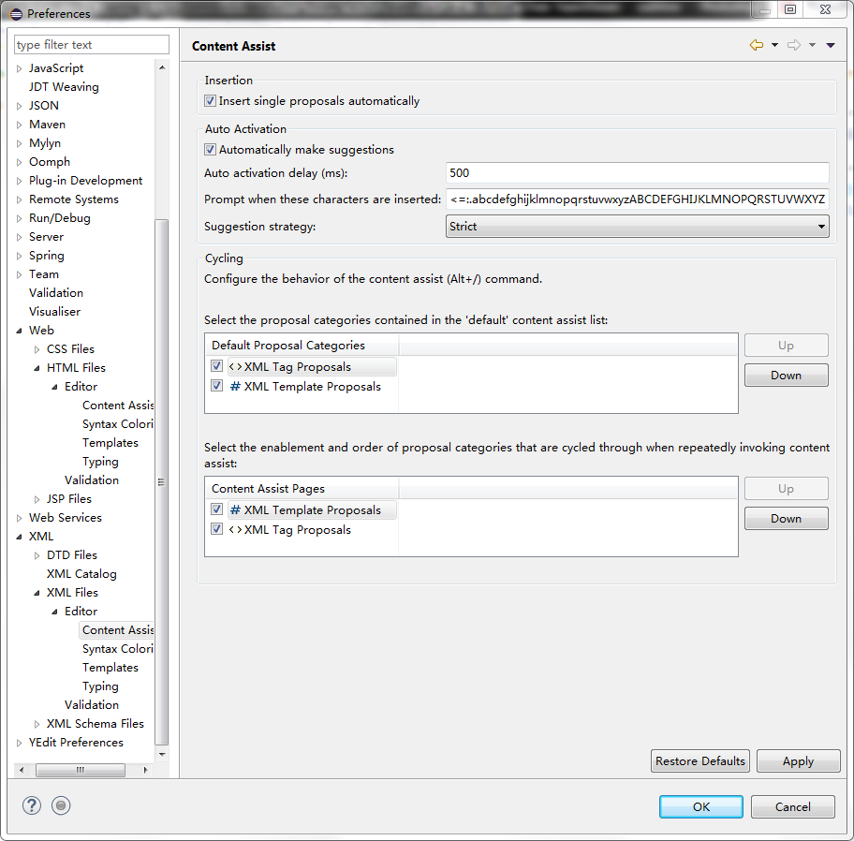Image resolution: width=854 pixels, height=841 pixels.
Task: Collapse the Web tree node
Action: click(19, 331)
